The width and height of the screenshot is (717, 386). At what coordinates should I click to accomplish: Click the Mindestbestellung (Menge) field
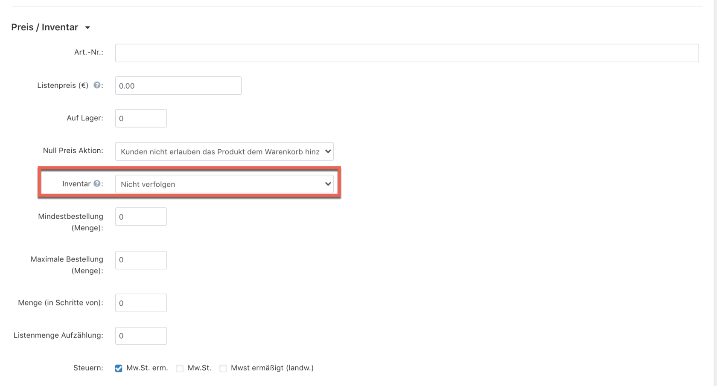pyautogui.click(x=141, y=217)
